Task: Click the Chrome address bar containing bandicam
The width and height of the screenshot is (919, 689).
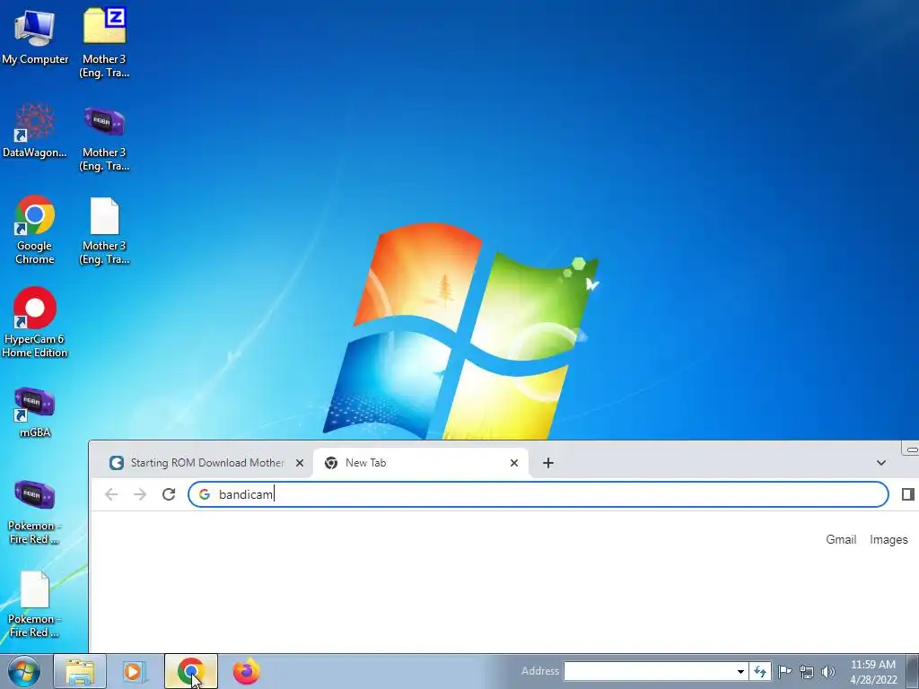Action: (x=538, y=494)
